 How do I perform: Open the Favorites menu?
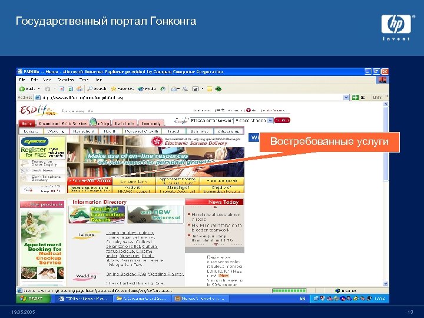pos(65,79)
